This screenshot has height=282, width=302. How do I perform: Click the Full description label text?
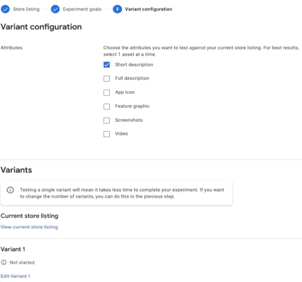pos(132,78)
